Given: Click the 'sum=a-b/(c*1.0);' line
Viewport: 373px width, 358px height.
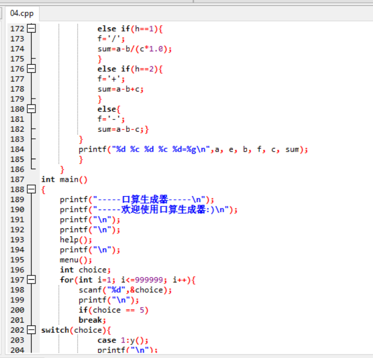Looking at the screenshot, I should 134,49.
